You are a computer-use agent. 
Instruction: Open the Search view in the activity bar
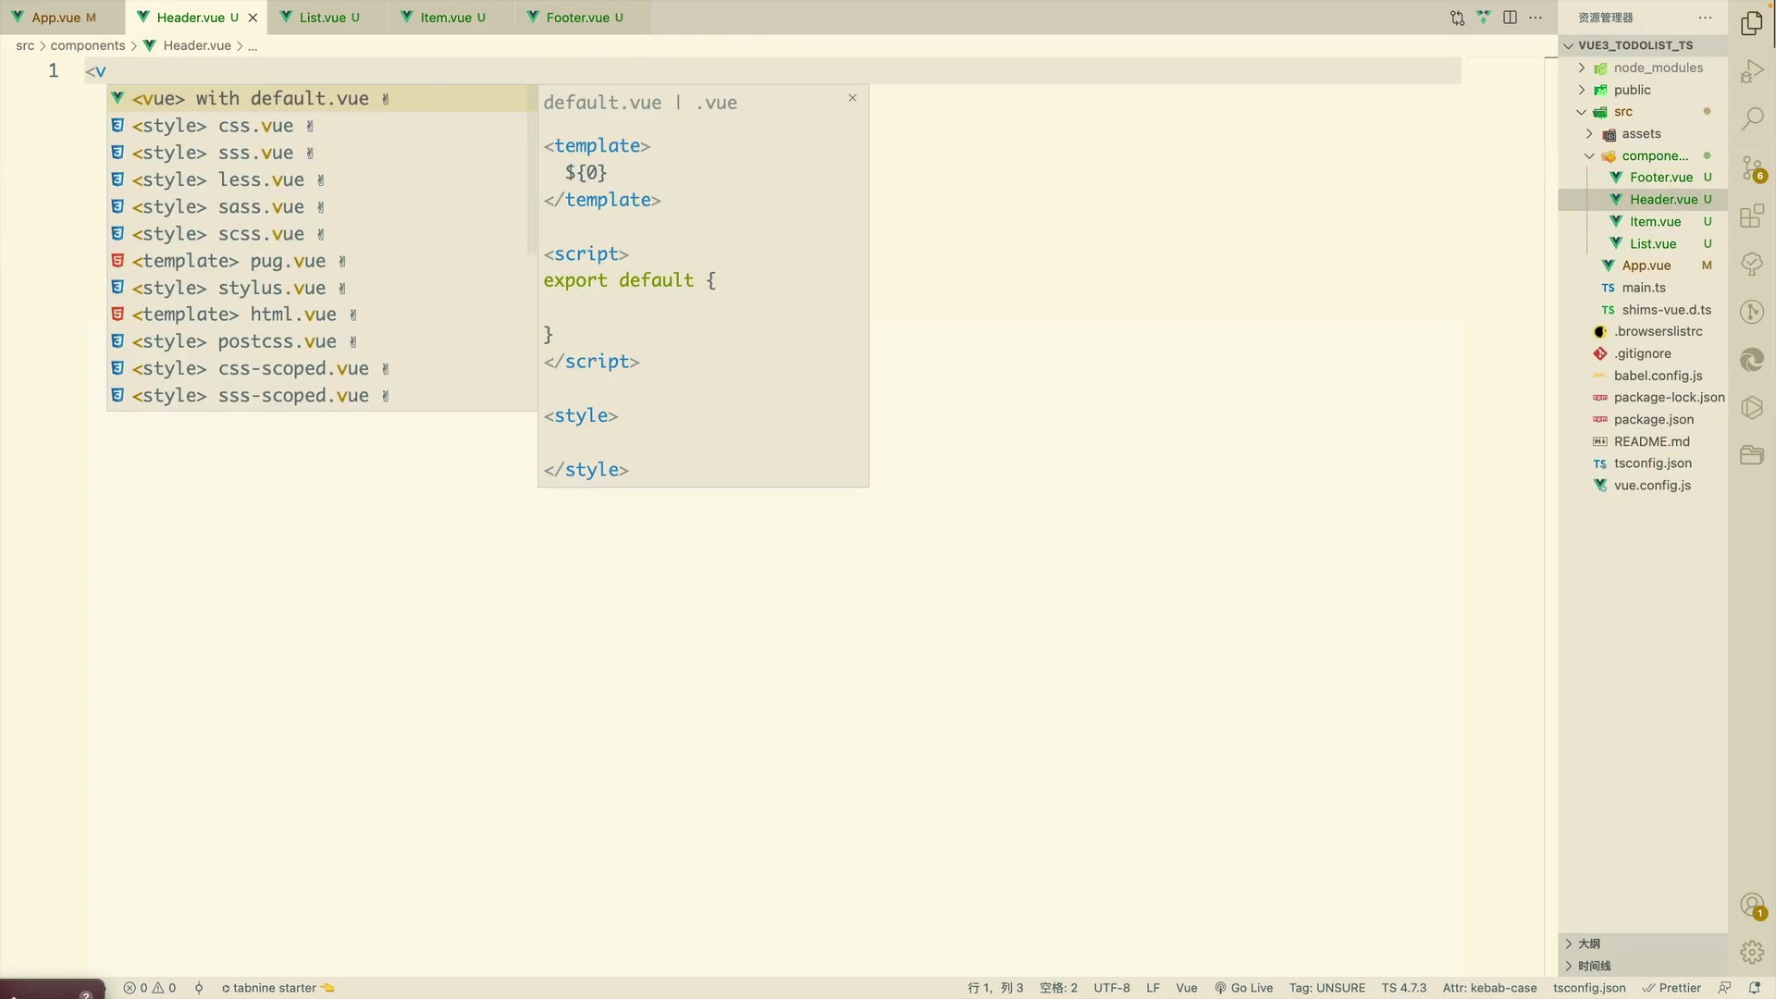coord(1752,119)
